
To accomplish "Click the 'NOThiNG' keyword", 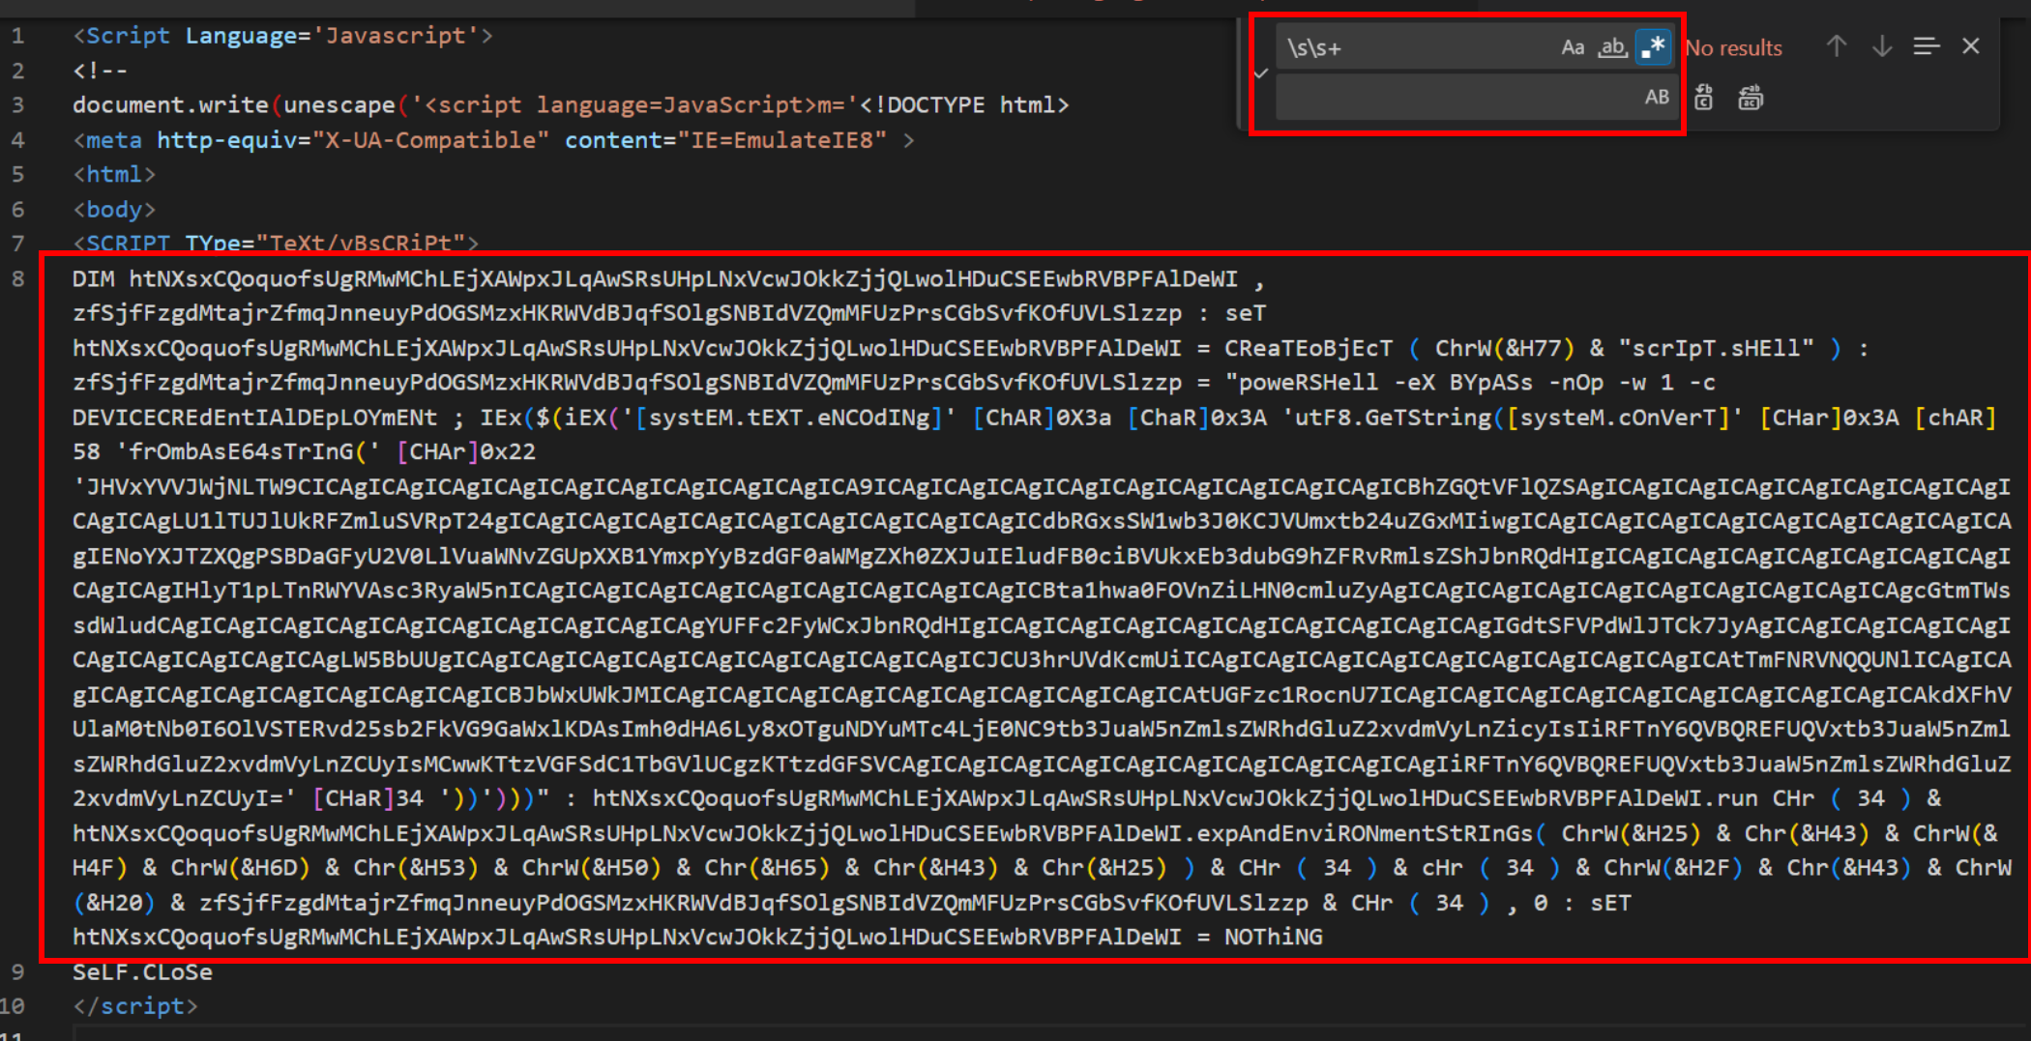I will pos(1273,937).
